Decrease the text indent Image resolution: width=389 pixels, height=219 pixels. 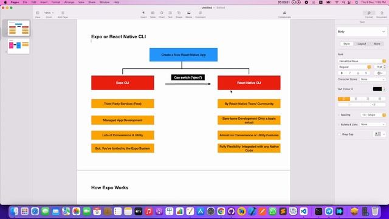tap(350, 105)
